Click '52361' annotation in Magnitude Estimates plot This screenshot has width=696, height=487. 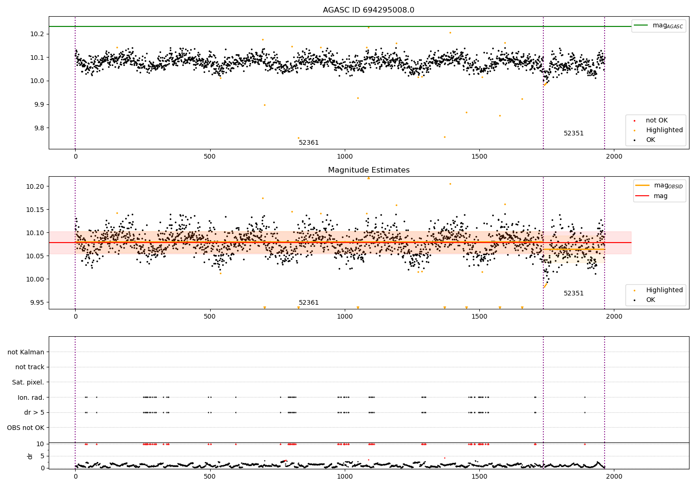tap(309, 303)
